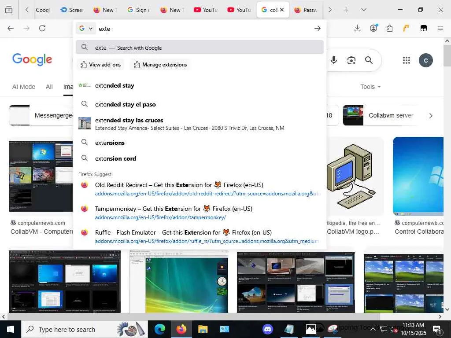Click the Go arrow in the address bar
The image size is (451, 338).
coord(317,28)
